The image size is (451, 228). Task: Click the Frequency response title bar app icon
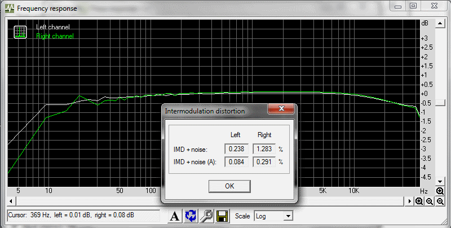pos(10,8)
